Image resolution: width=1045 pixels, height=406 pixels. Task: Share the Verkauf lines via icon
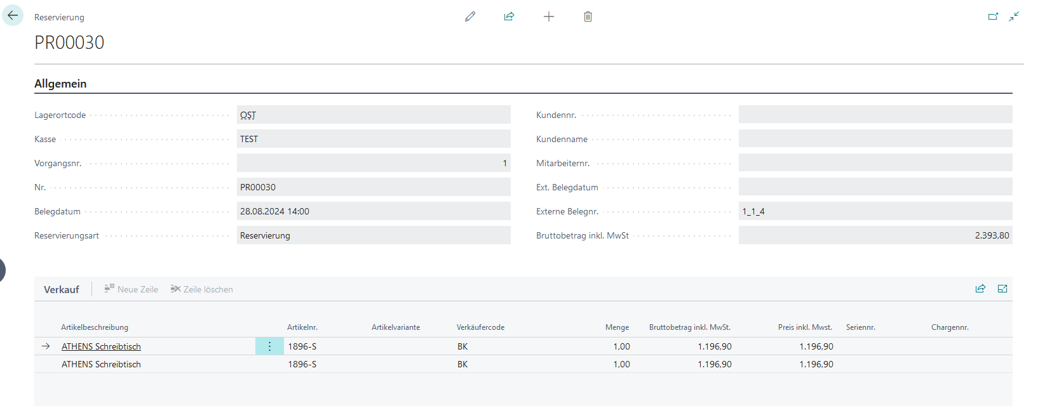(x=980, y=289)
